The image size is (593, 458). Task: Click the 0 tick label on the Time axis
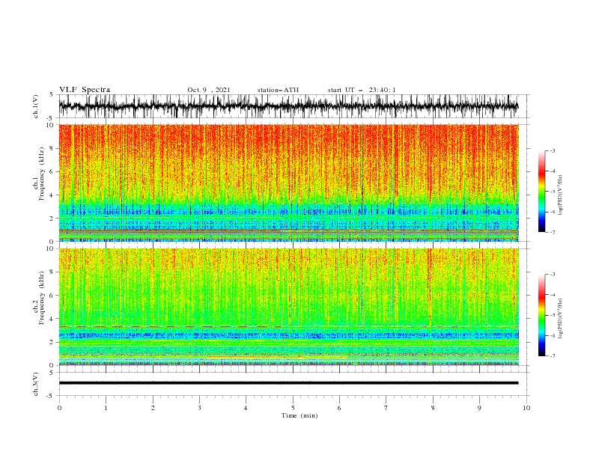tap(59, 408)
